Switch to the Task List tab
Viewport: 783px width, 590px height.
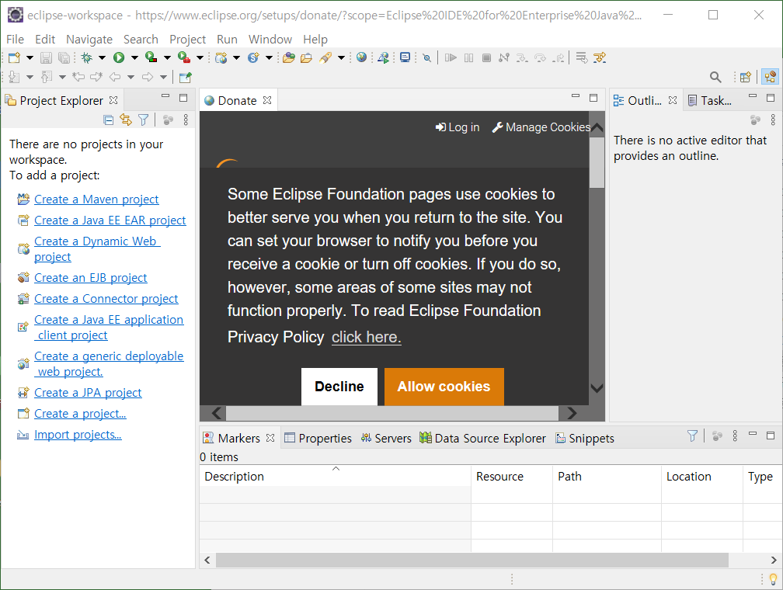710,100
